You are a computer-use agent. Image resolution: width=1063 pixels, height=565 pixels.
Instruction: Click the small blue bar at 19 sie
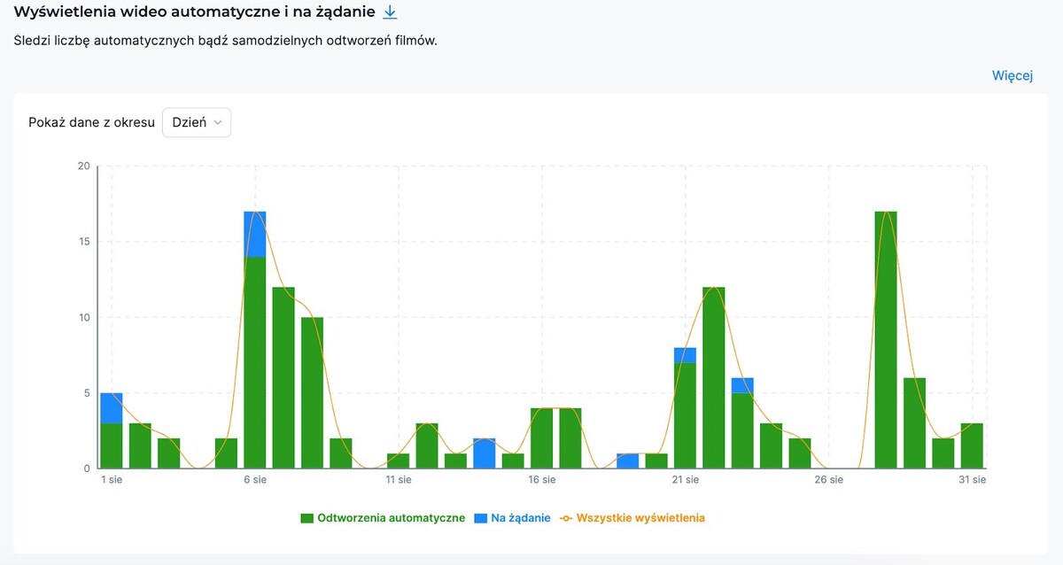tap(628, 461)
